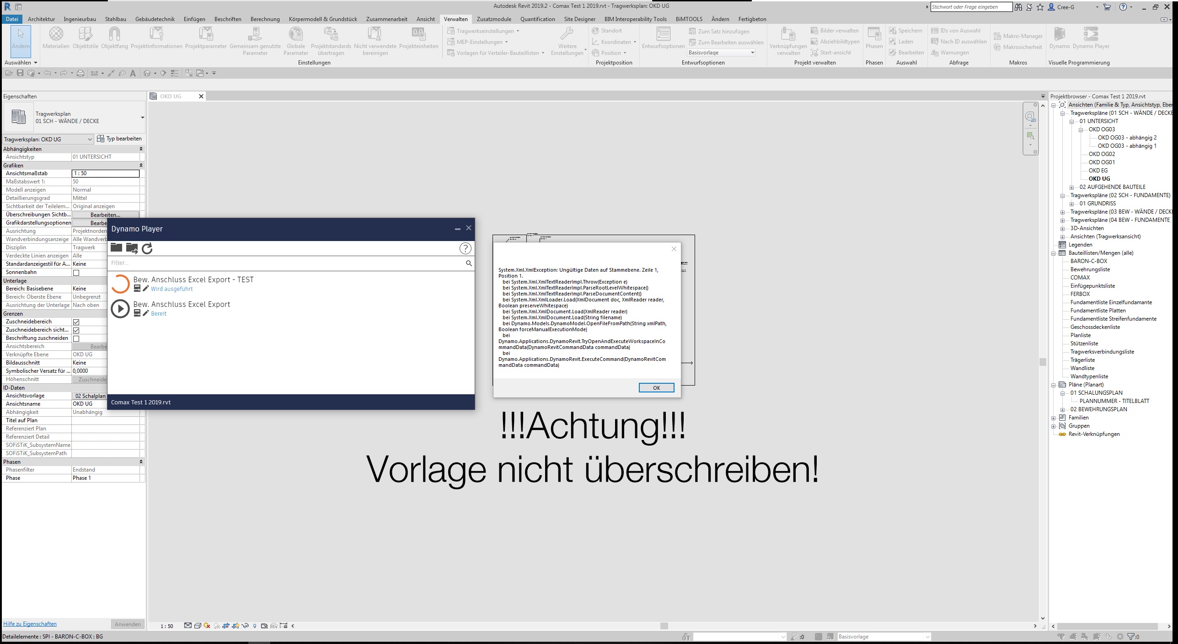
Task: Open Dynamo Player help icon
Action: [x=465, y=248]
